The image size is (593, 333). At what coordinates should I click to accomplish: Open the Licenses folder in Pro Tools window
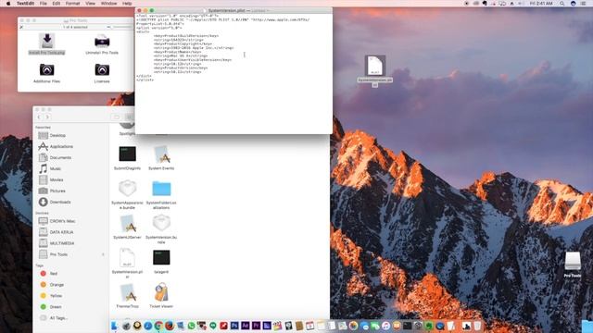point(102,69)
